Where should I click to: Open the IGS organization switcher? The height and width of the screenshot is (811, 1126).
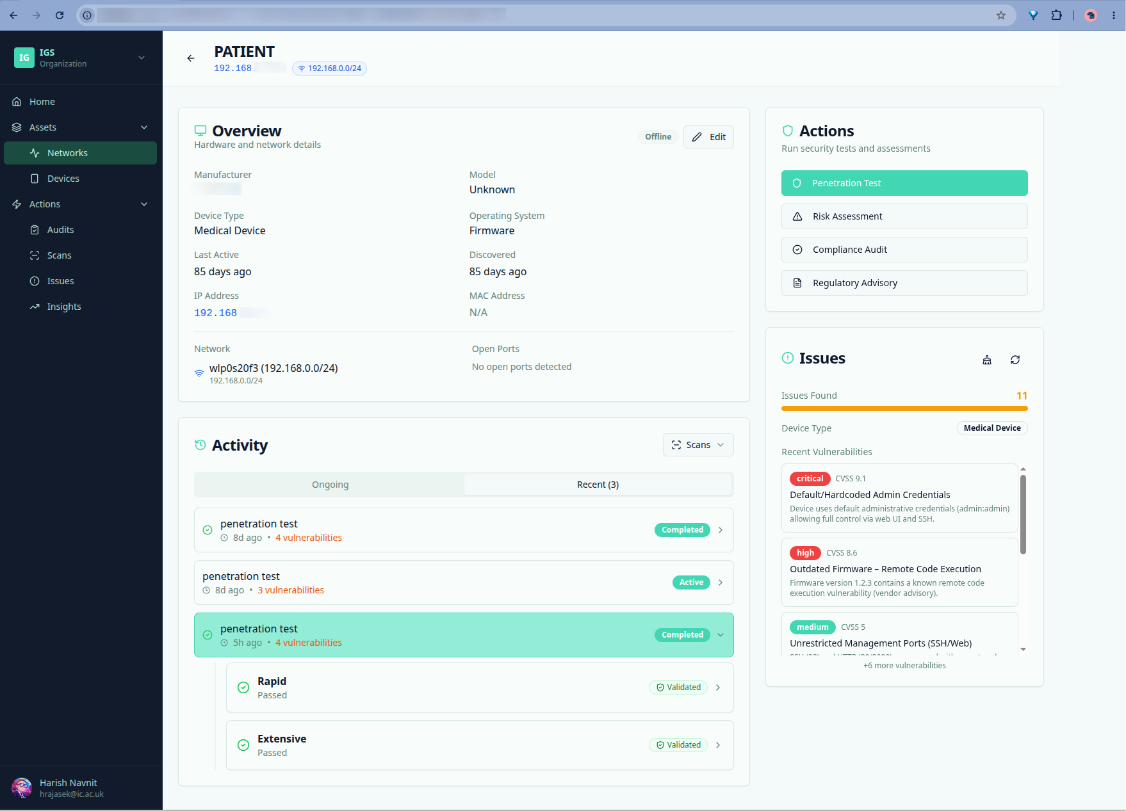tap(80, 58)
